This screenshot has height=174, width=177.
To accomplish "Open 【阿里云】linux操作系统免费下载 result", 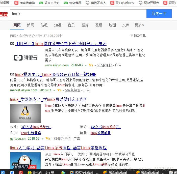I will click(61, 44).
